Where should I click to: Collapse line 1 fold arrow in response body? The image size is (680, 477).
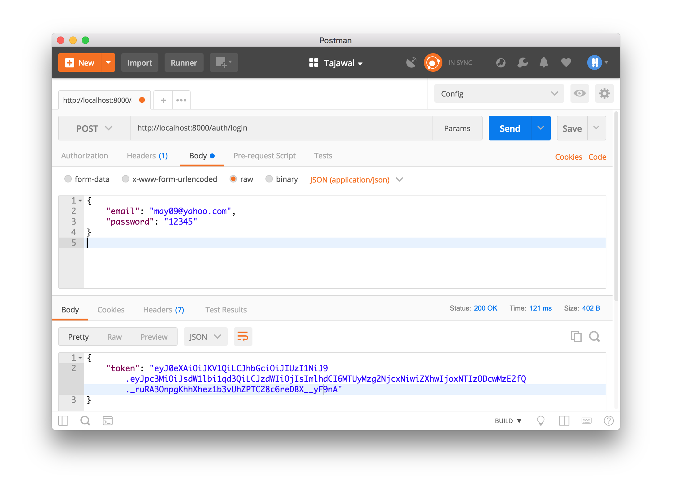pos(80,358)
